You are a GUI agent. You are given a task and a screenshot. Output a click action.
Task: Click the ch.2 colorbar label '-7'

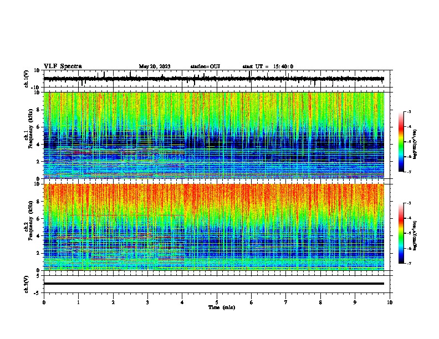[x=409, y=263]
